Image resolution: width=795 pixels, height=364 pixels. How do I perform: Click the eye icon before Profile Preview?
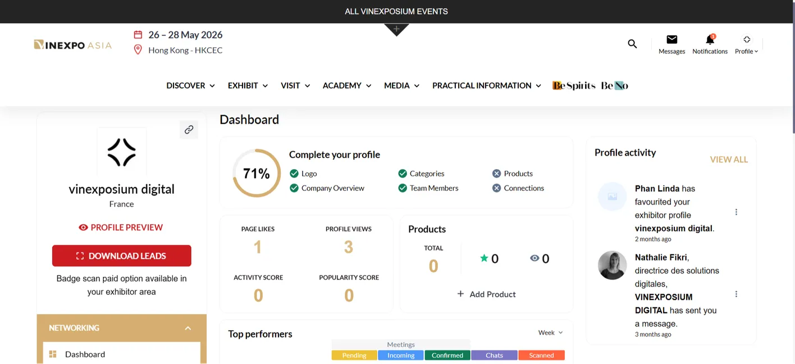point(83,228)
